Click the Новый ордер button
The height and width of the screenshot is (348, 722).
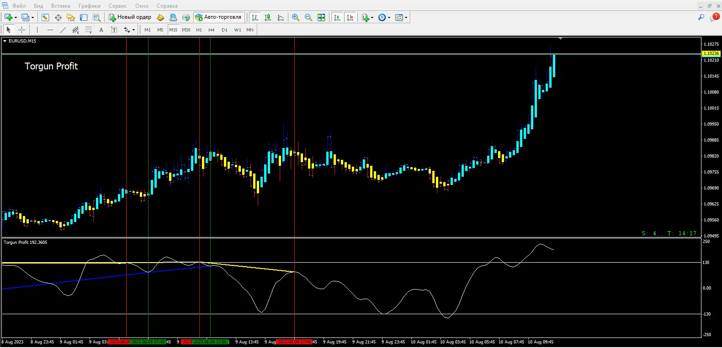pos(130,17)
